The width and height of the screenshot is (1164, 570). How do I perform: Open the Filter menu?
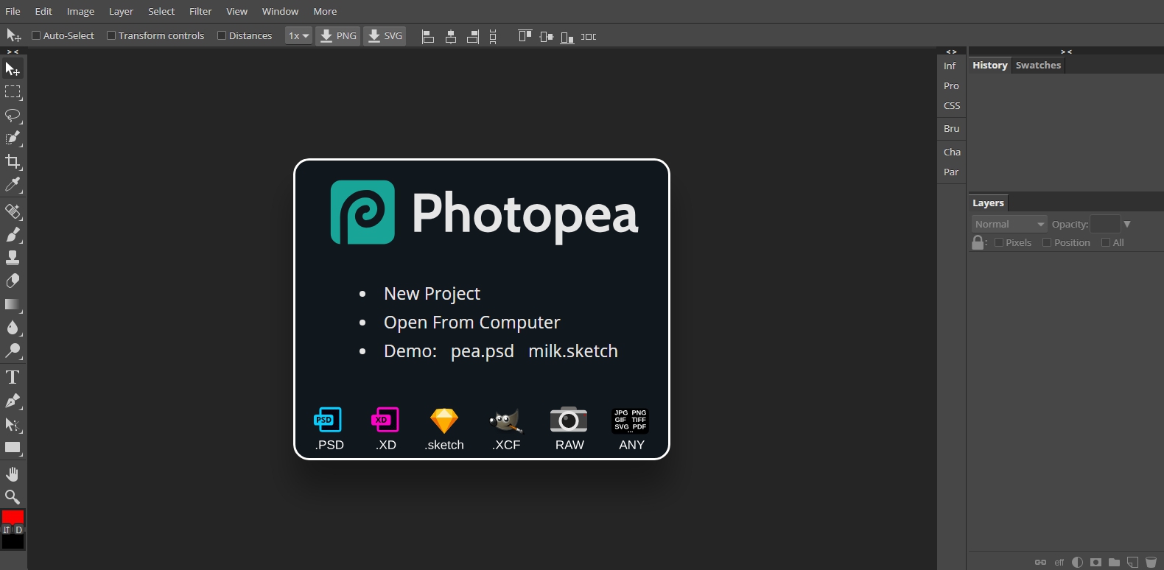point(200,11)
